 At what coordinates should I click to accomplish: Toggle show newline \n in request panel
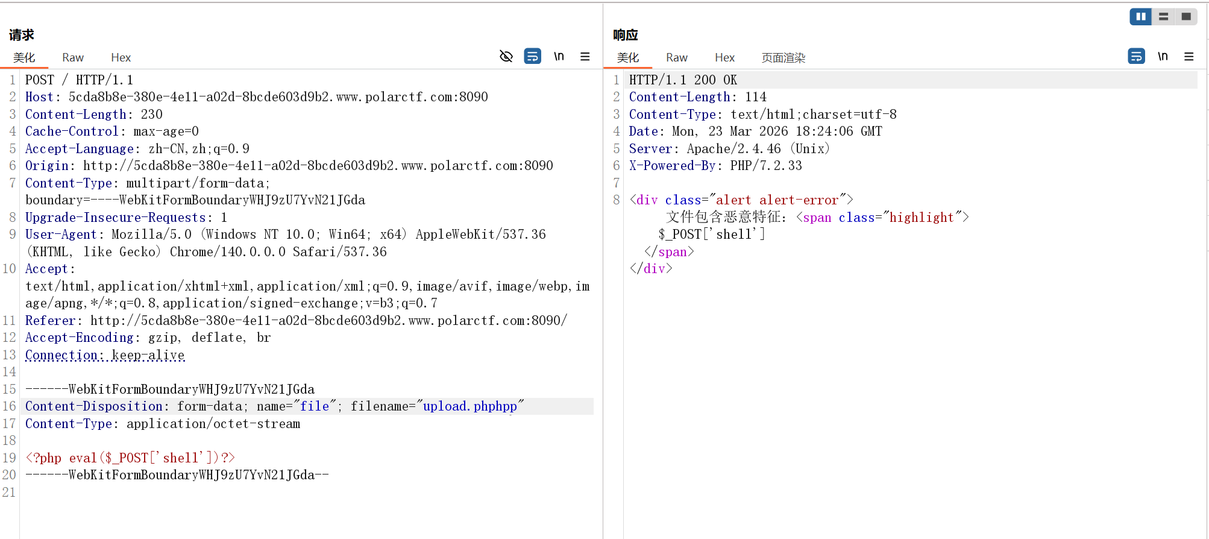point(559,57)
